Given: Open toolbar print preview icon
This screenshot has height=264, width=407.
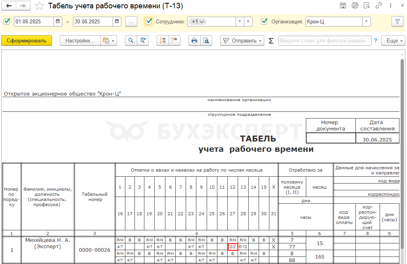Looking at the screenshot, I should click(206, 41).
